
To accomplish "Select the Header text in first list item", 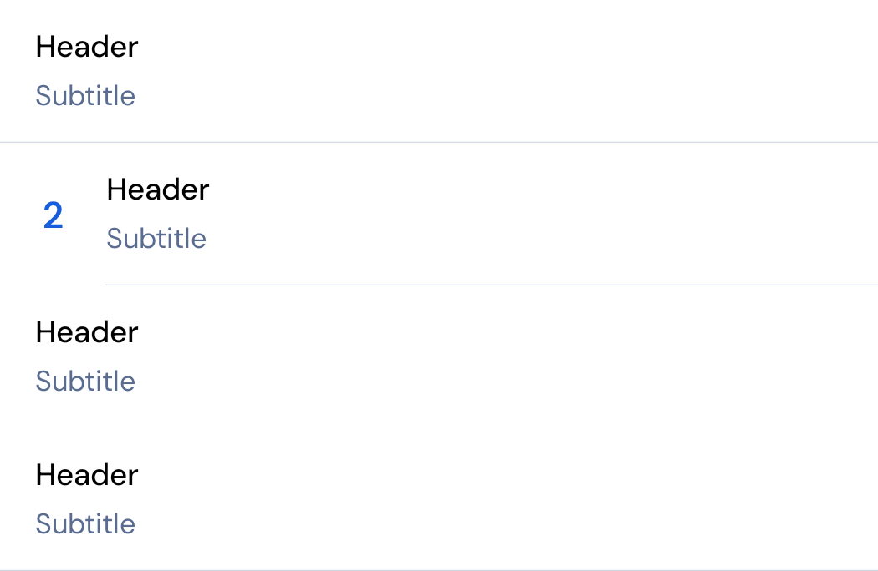I will click(x=87, y=47).
